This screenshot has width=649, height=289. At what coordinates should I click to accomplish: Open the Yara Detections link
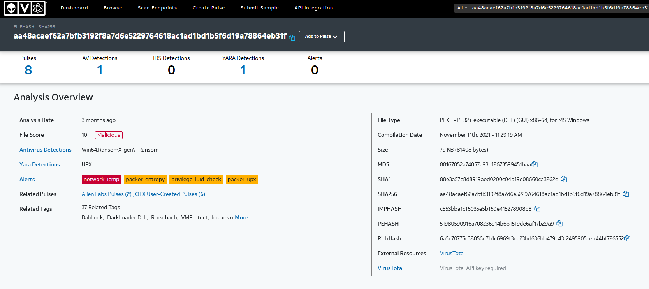pos(40,164)
